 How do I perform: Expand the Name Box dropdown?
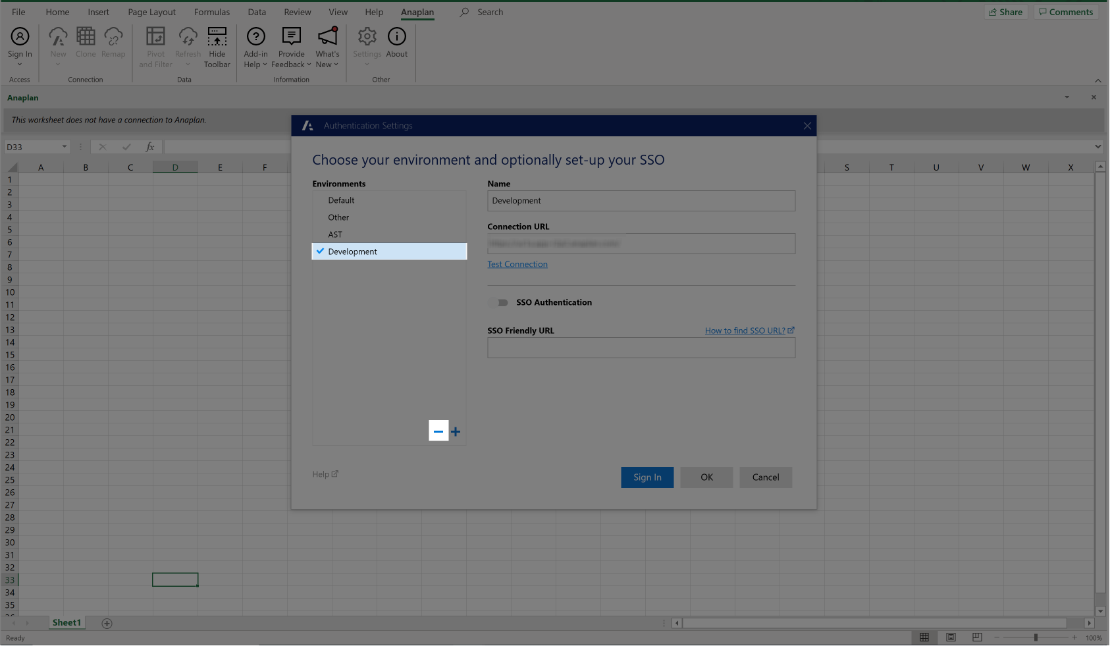coord(64,147)
